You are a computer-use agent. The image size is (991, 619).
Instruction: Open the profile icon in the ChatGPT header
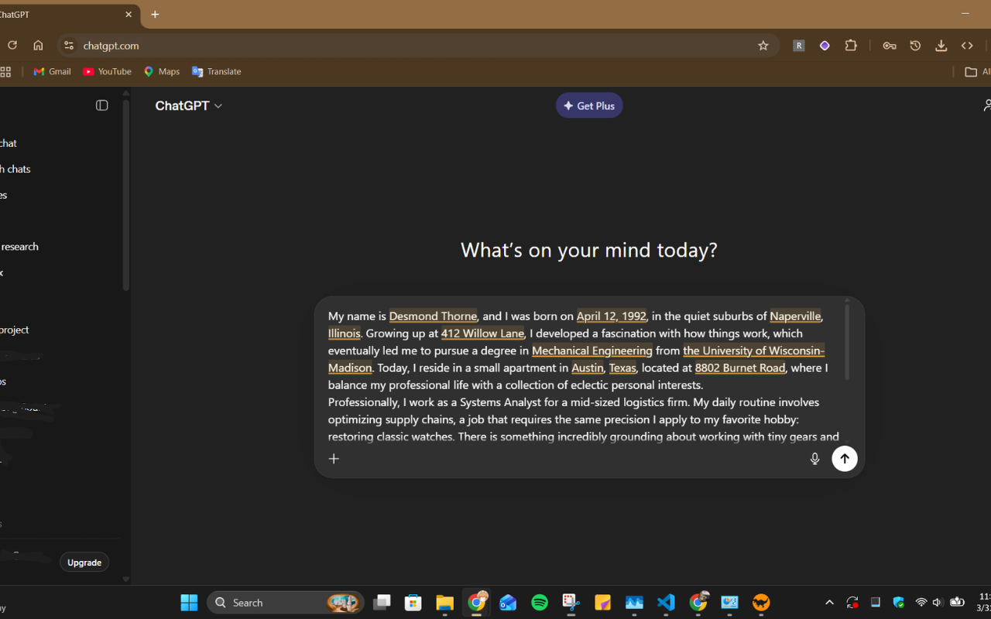click(986, 105)
